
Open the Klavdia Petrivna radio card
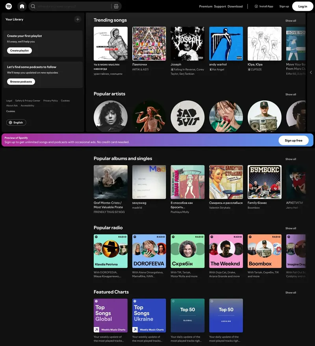point(111,251)
